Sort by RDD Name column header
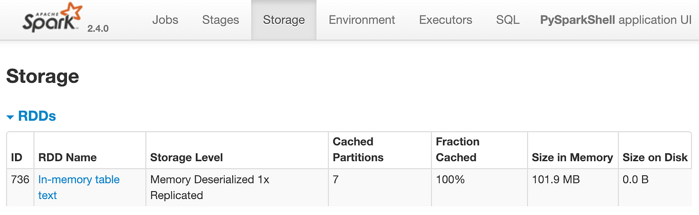Viewport: 699px width, 215px height. 67,157
